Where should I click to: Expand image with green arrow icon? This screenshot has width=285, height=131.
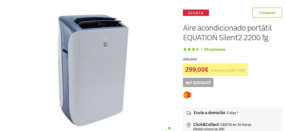coord(168,129)
